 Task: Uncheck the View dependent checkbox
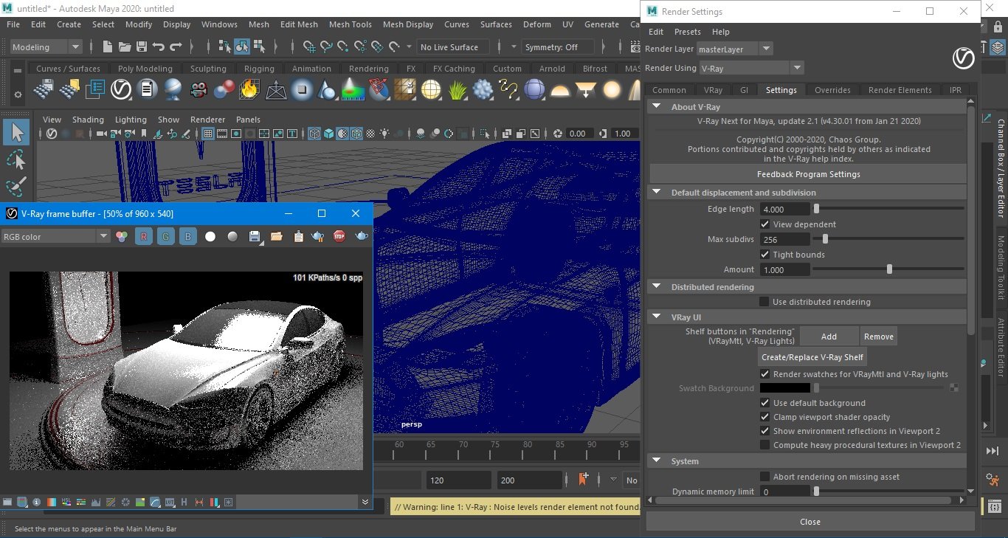[765, 224]
